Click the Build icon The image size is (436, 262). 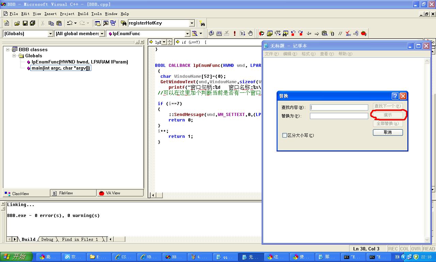(x=219, y=33)
